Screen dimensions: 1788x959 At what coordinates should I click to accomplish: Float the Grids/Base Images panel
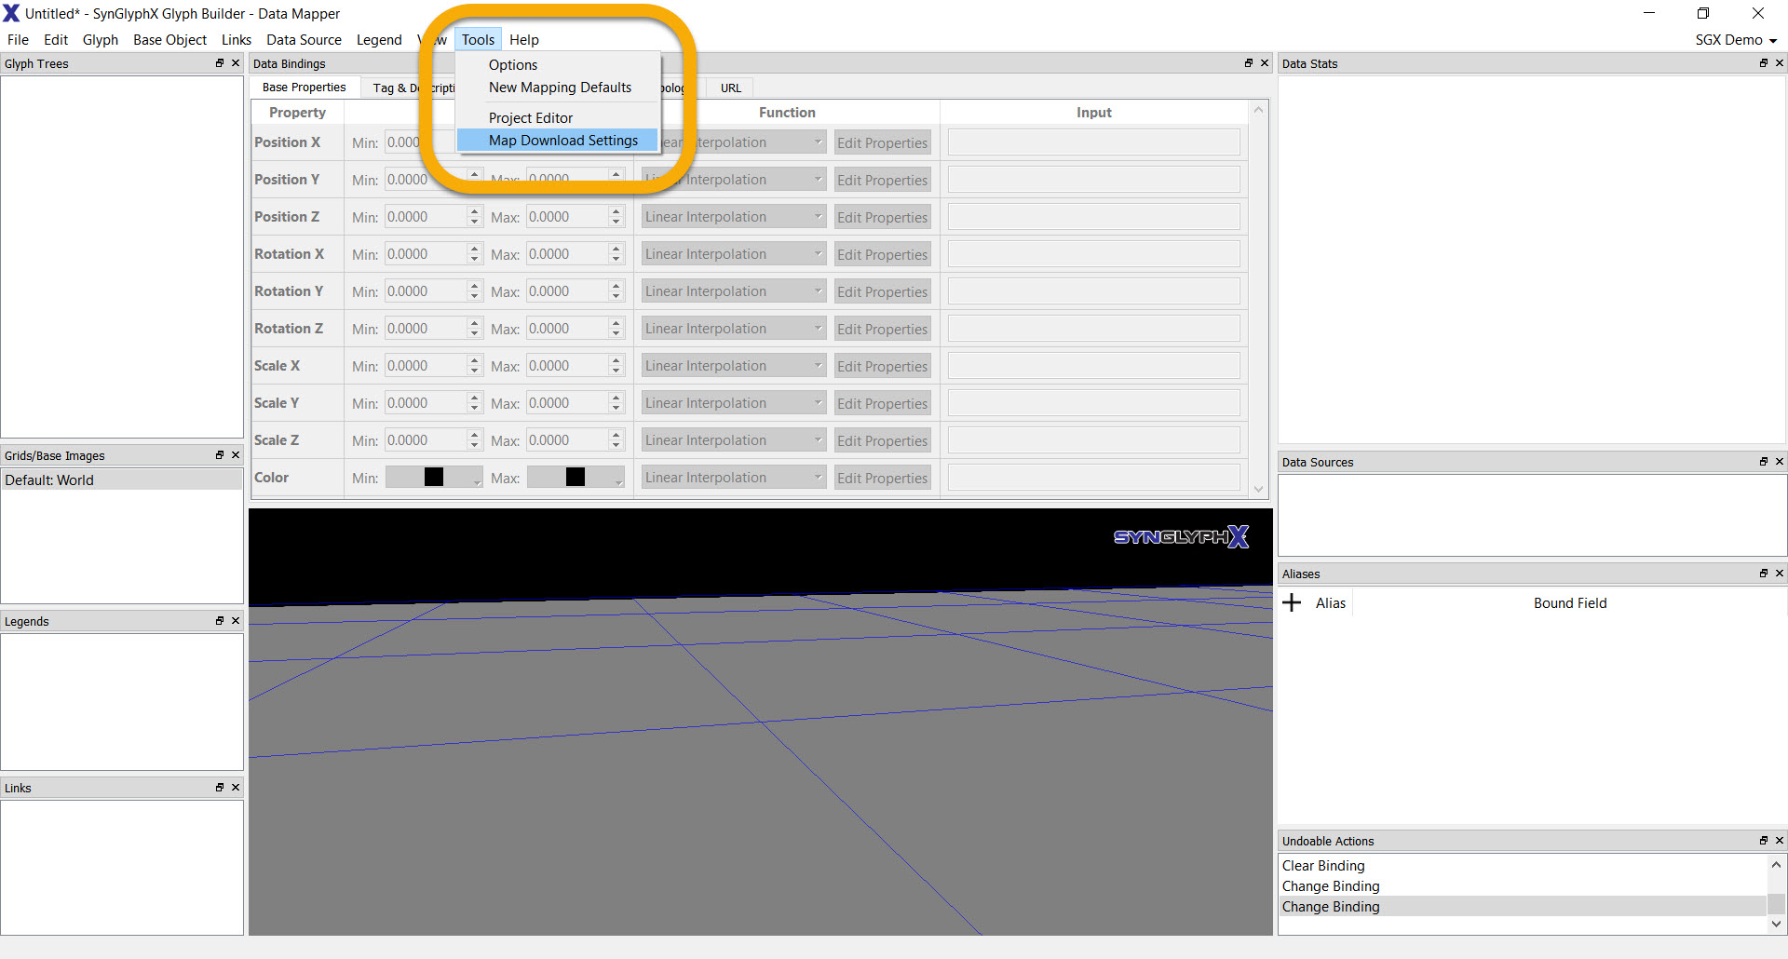point(220,455)
